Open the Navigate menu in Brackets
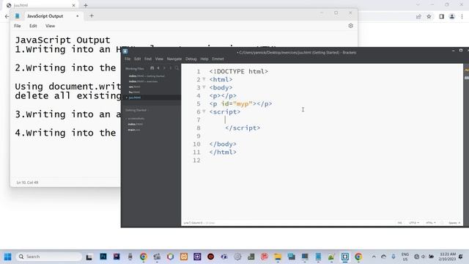Screen dimensions: 469x264 tap(174, 59)
